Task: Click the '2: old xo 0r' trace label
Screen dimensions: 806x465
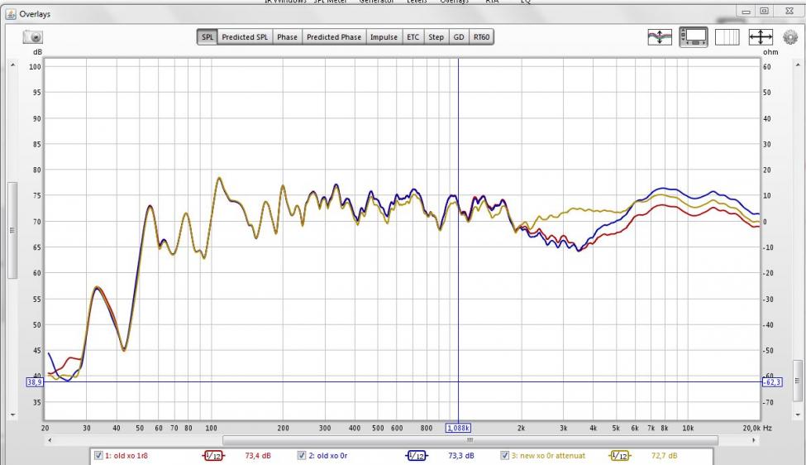Action: point(328,456)
